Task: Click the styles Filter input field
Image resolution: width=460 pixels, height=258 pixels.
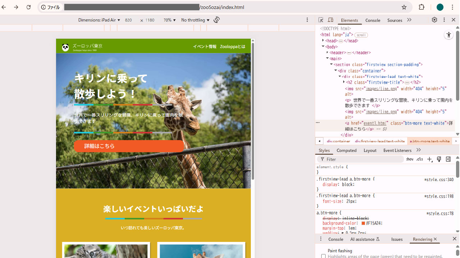Action: (360, 159)
